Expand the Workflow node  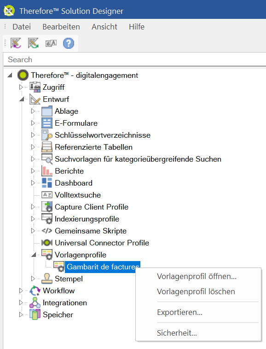click(21, 291)
